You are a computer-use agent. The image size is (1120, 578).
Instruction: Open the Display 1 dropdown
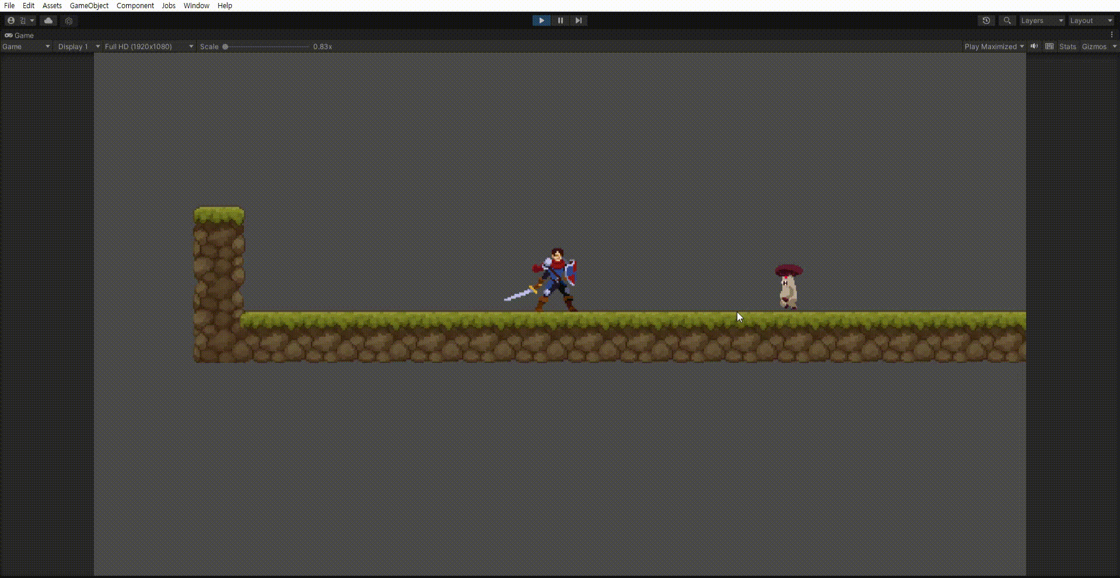pos(79,47)
